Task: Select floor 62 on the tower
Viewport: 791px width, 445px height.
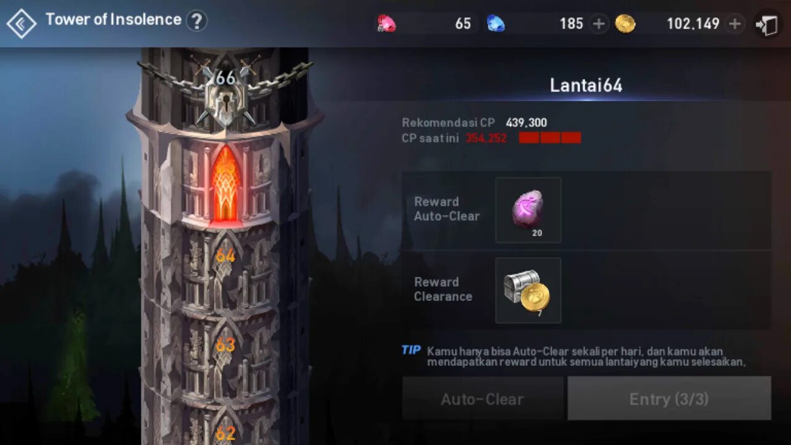Action: (226, 434)
